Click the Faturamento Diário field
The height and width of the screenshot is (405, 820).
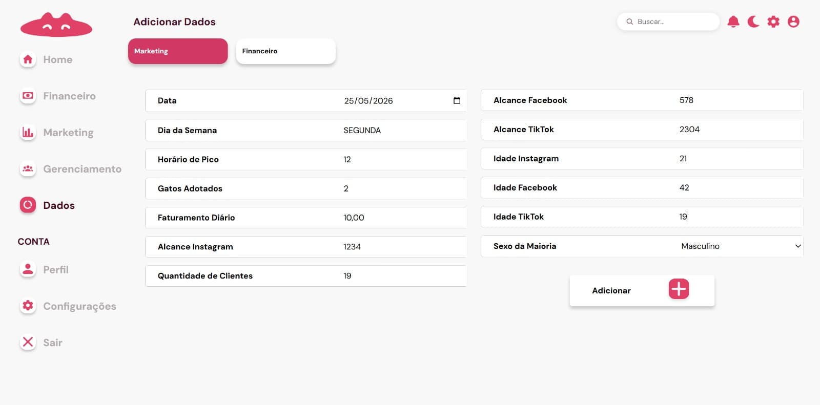coord(306,218)
